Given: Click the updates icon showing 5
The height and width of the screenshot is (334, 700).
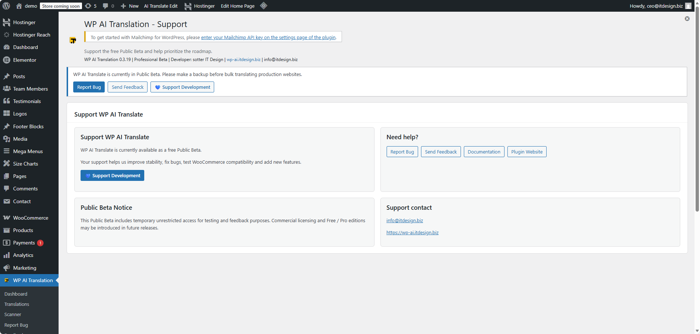Looking at the screenshot, I should [x=88, y=6].
